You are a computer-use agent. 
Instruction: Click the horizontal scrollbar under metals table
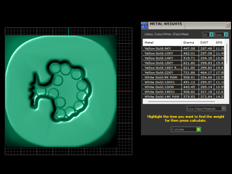[181, 101]
